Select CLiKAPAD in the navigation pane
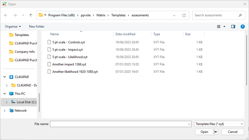The width and height of the screenshot is (249, 140). coord(22,77)
